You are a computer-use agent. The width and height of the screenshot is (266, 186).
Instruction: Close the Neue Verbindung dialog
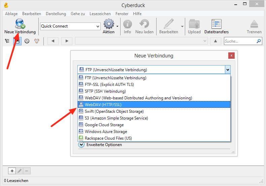click(231, 56)
